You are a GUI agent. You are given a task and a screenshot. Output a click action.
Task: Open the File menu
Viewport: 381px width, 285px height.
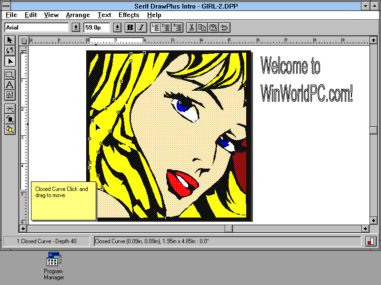[11, 15]
